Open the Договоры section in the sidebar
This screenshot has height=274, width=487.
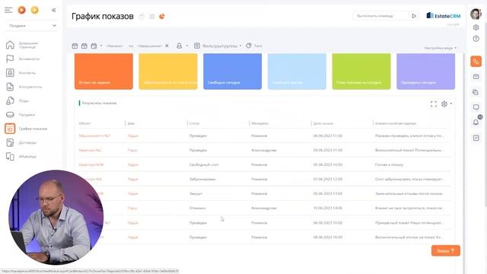pyautogui.click(x=22, y=142)
